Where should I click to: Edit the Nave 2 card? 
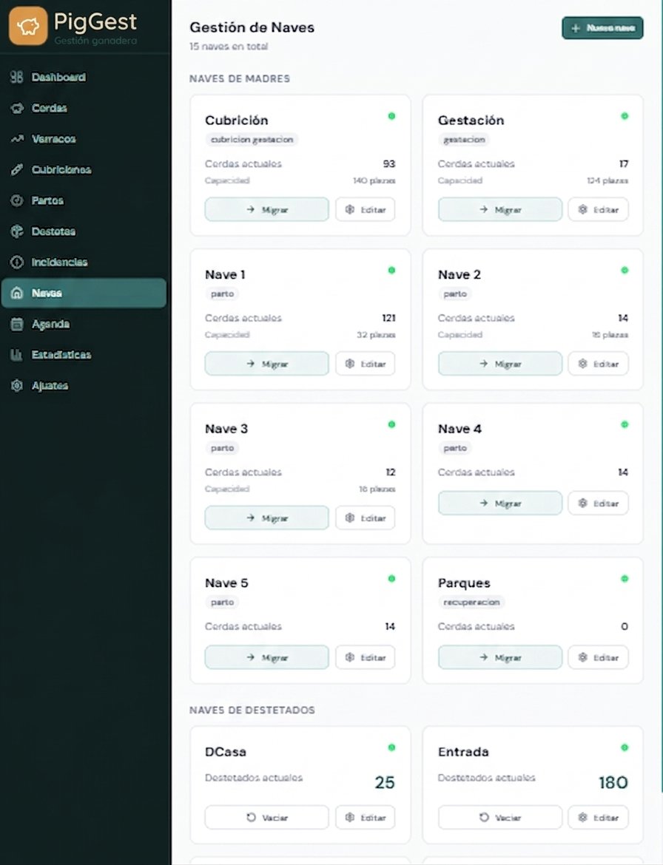599,364
